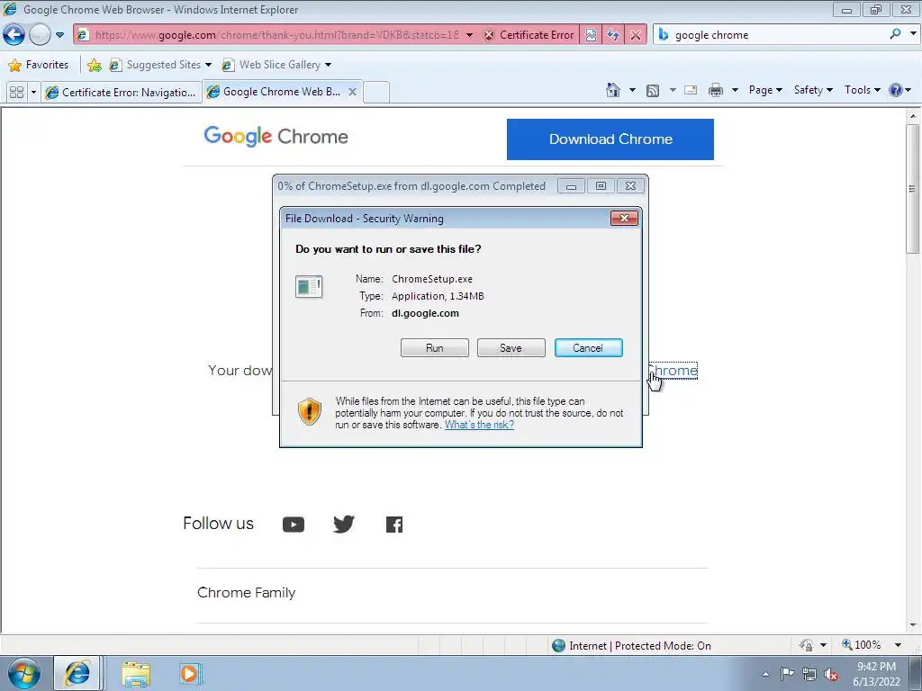922x691 pixels.
Task: Cancel the ChromeSetup.exe file download
Action: point(588,348)
